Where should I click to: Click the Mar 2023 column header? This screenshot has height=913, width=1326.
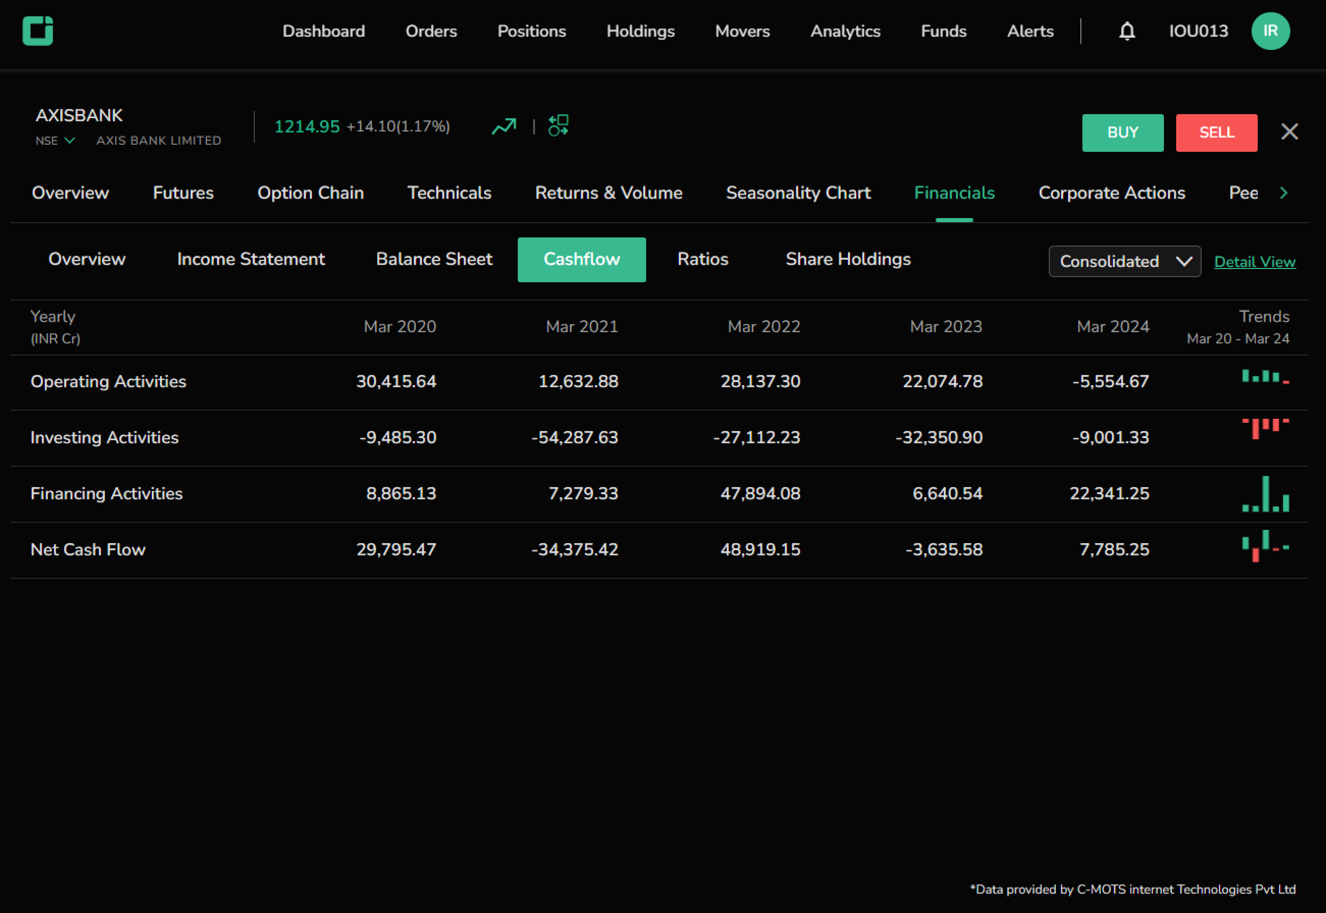(x=946, y=327)
